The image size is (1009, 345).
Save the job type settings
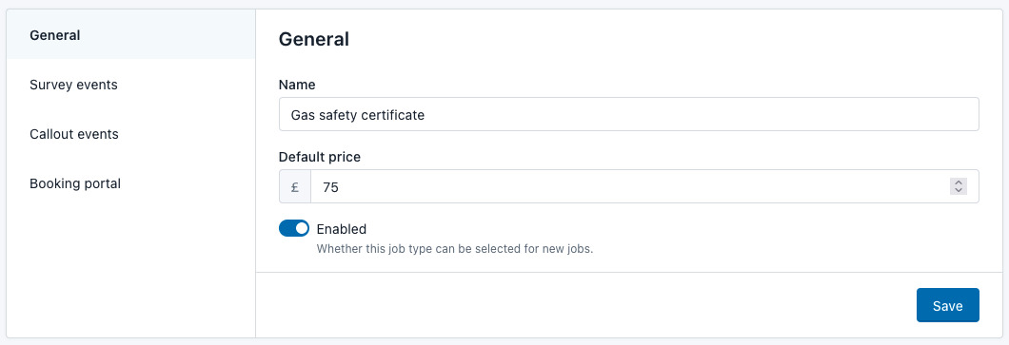point(948,305)
